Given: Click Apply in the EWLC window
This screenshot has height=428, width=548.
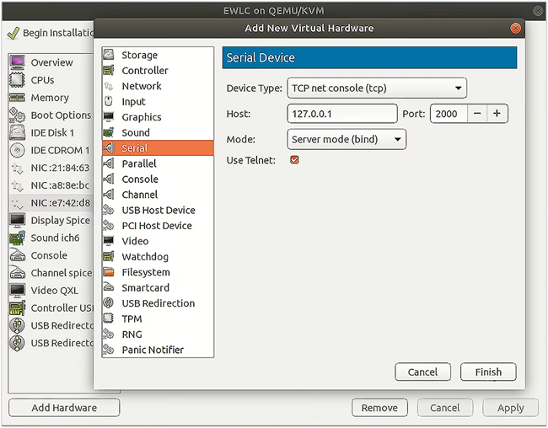Looking at the screenshot, I should click(510, 408).
